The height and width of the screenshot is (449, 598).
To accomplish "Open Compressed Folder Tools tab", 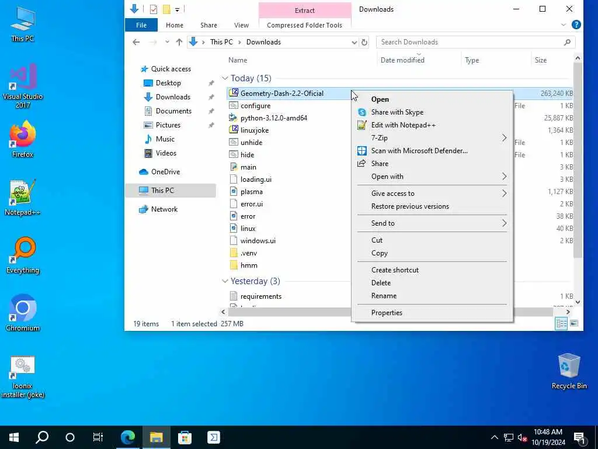I will pyautogui.click(x=304, y=25).
